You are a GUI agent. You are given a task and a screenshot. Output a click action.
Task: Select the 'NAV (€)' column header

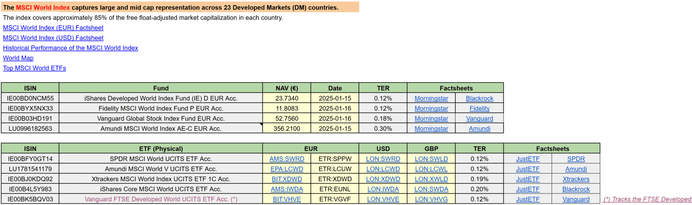(x=287, y=88)
